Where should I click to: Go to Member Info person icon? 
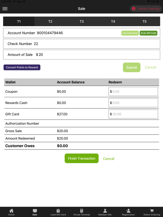click(x=105, y=211)
